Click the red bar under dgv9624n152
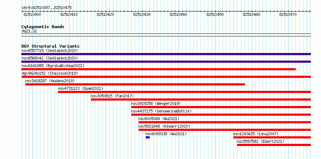The width and height of the screenshot is (321, 159). point(166,77)
